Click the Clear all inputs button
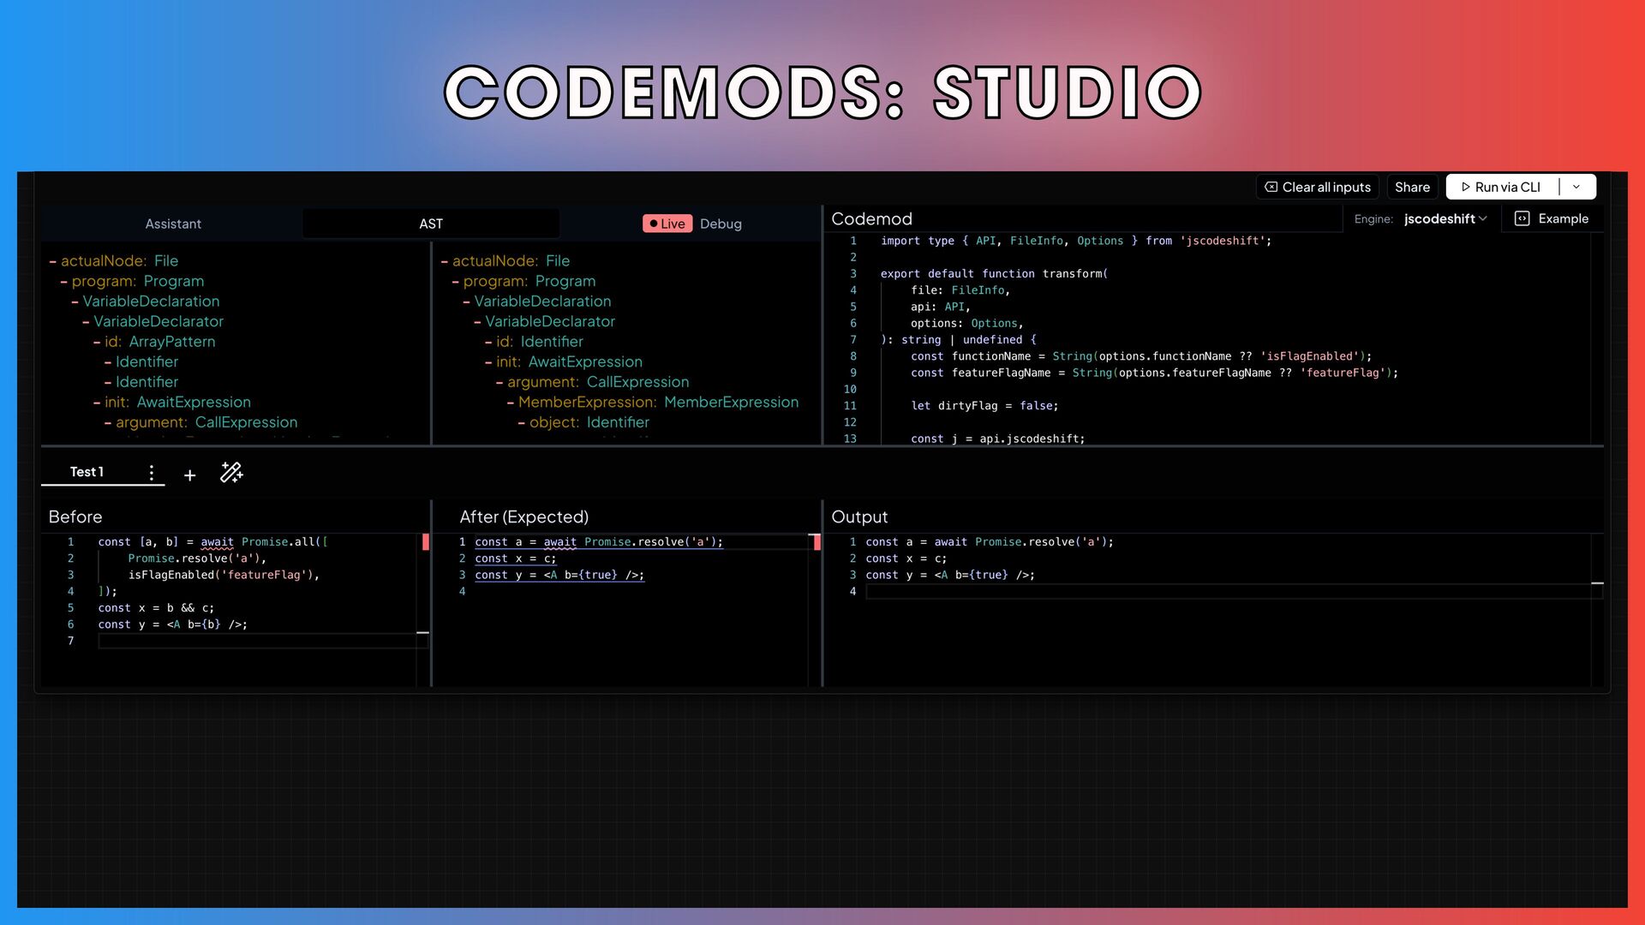Screen dimensions: 1645x925 1318,187
